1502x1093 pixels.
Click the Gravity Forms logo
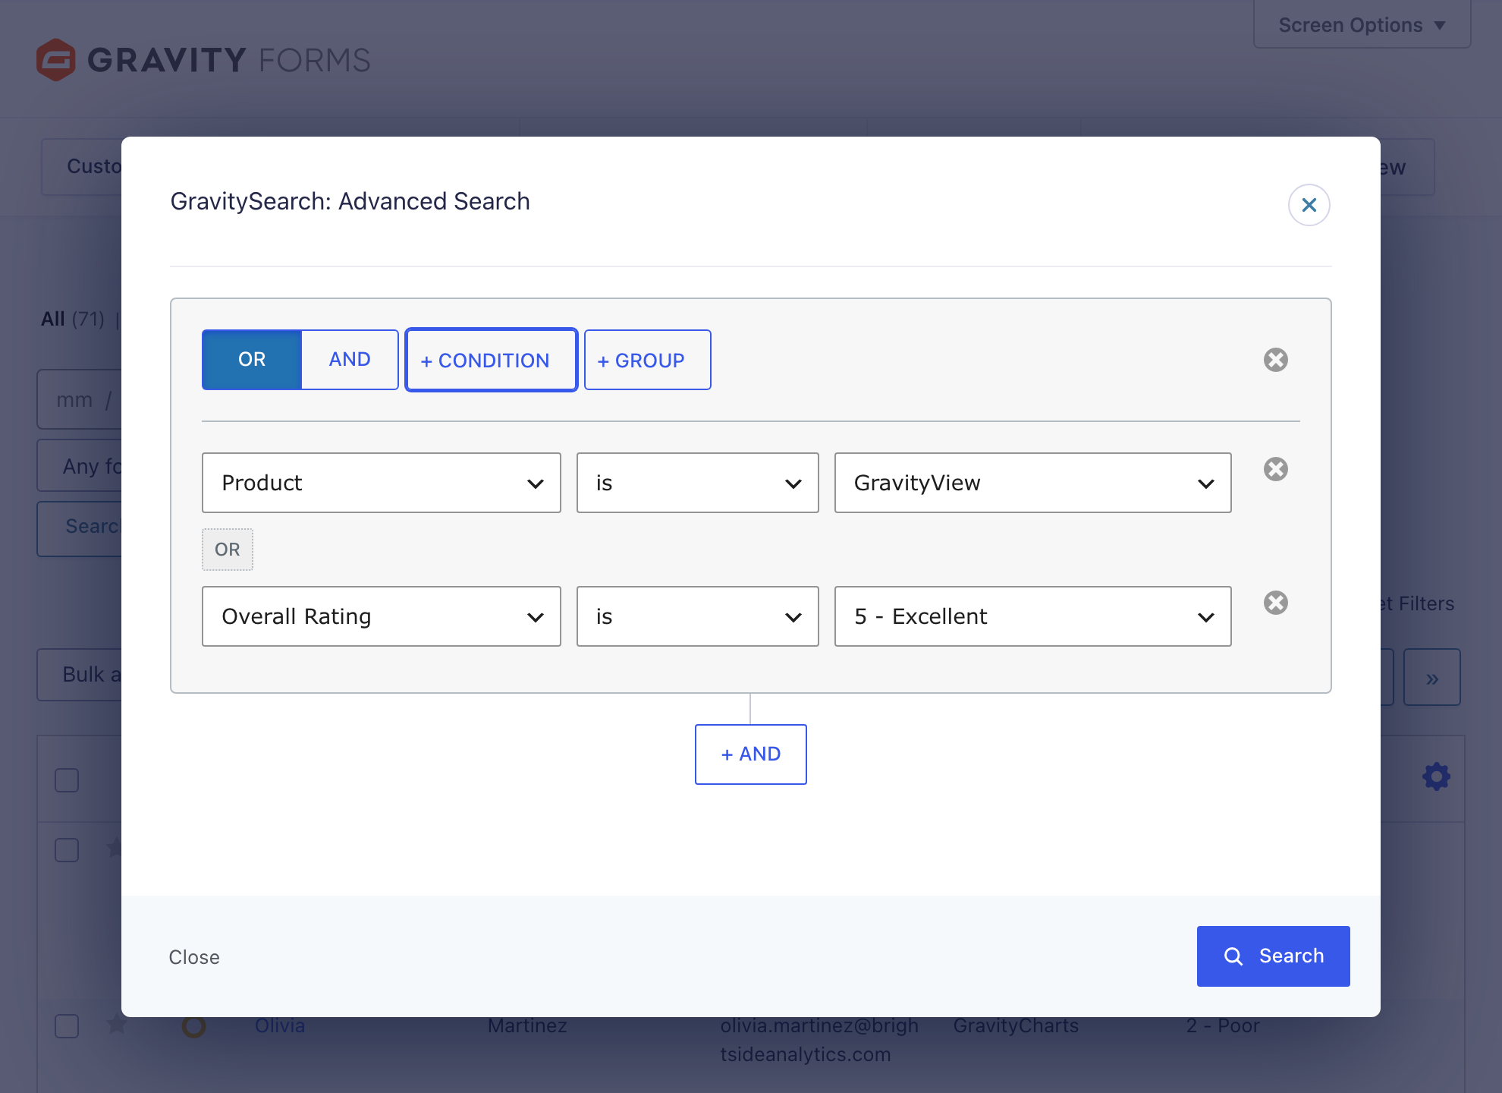203,60
